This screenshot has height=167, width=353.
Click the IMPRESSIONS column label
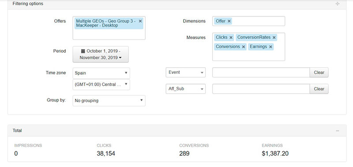click(28, 145)
